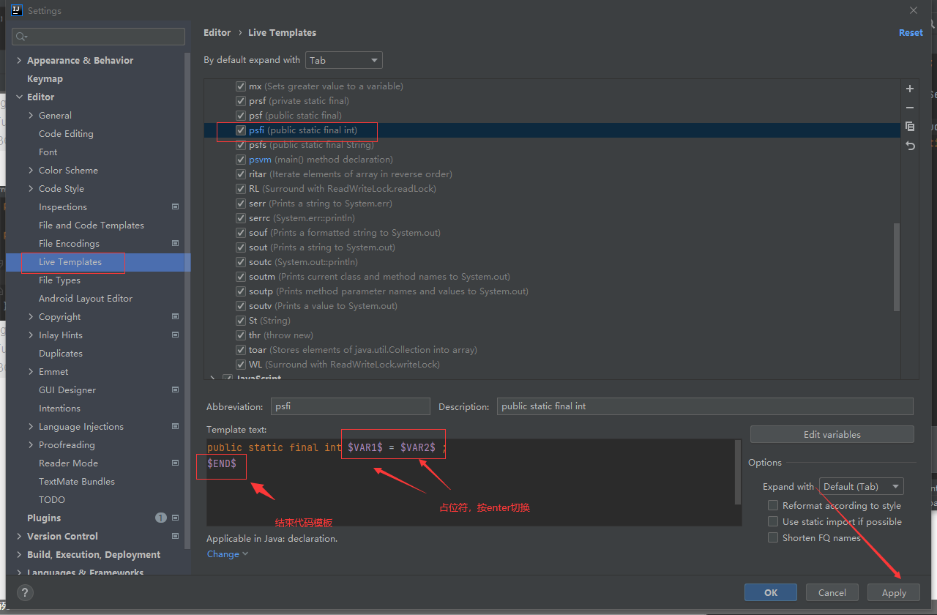Open File and Code Templates page

point(92,225)
